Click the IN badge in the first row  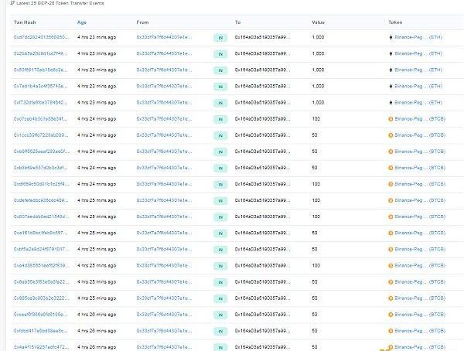(220, 37)
